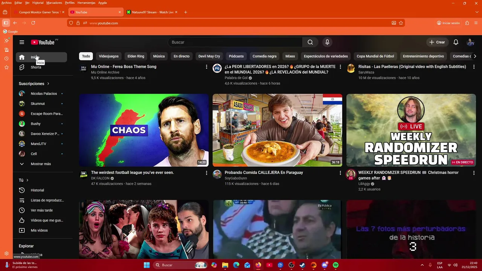This screenshot has width=482, height=271.
Task: Open the CHAOS Messi video thumbnail
Action: 144,130
